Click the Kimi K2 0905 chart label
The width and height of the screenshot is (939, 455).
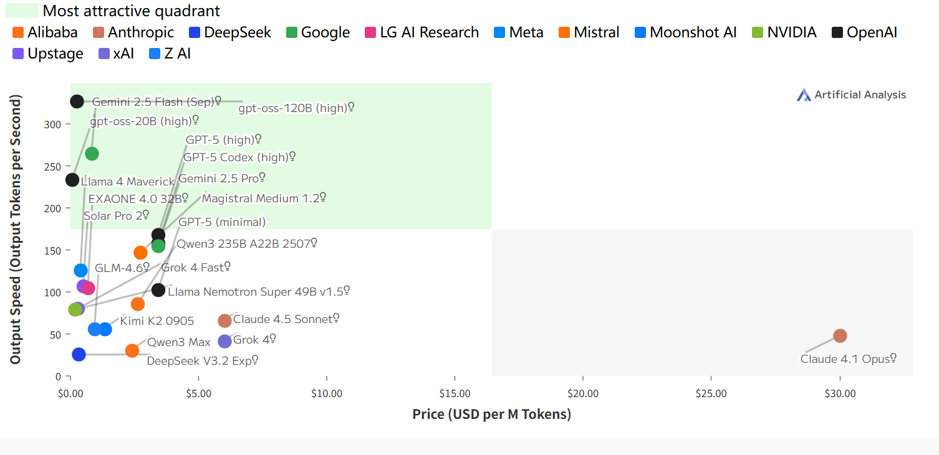pyautogui.click(x=157, y=321)
